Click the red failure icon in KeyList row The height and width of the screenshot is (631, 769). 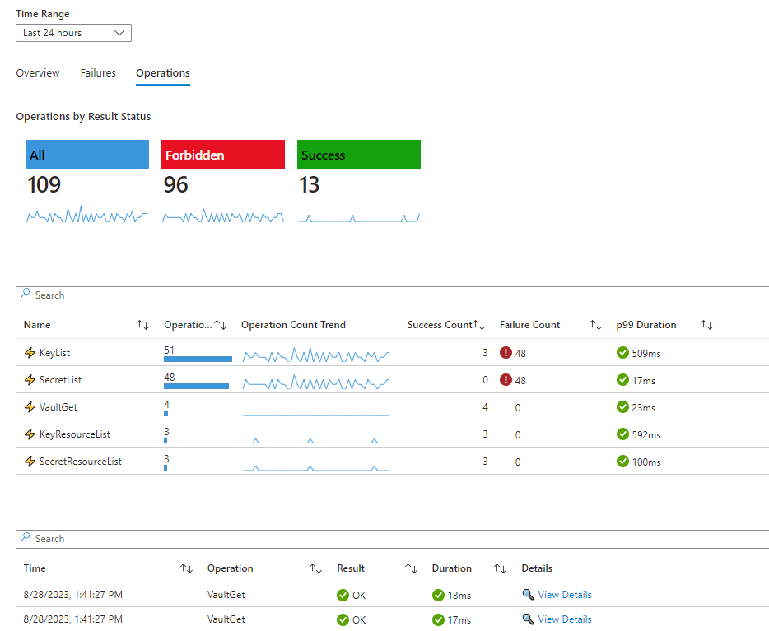tap(506, 353)
